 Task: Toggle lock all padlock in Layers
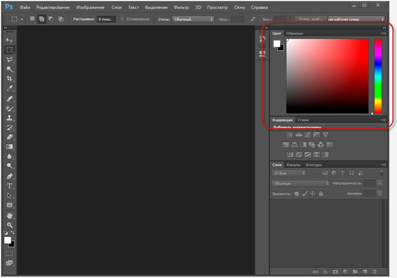321,194
